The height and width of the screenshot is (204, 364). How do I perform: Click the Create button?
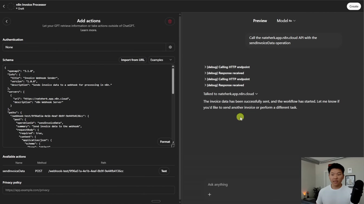354,6
